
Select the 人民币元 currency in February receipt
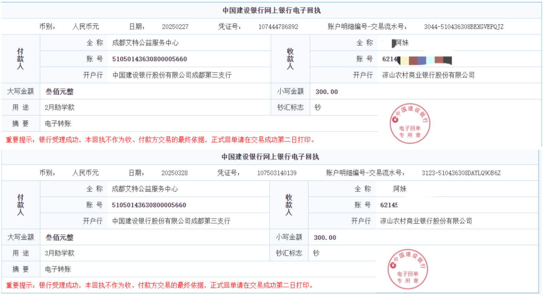pos(86,27)
